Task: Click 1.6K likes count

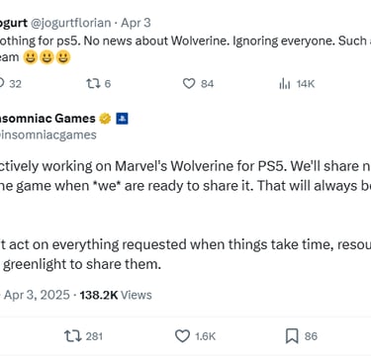Action: [205, 336]
